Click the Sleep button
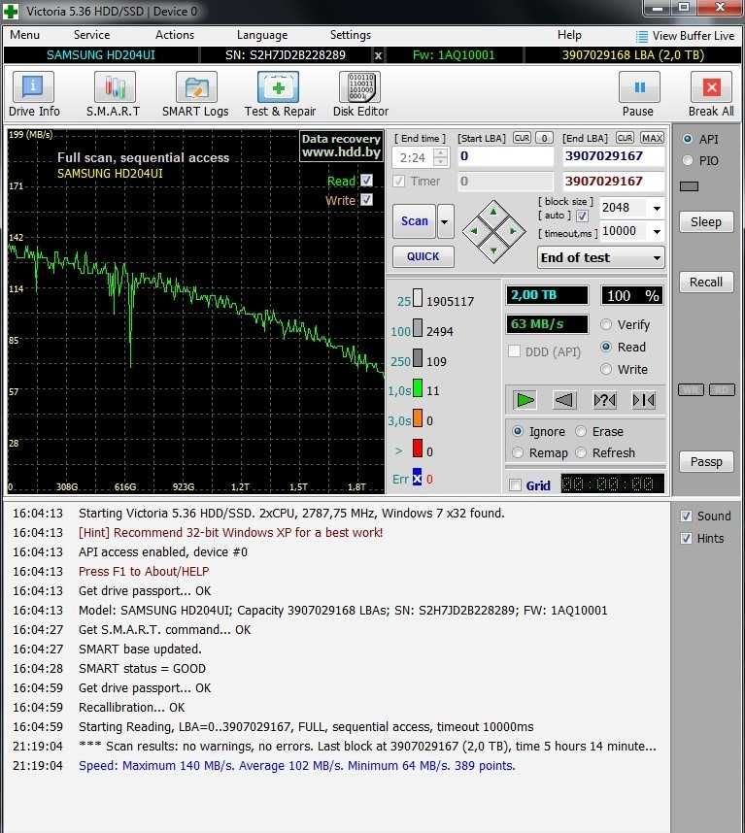Image resolution: width=745 pixels, height=833 pixels. [706, 222]
